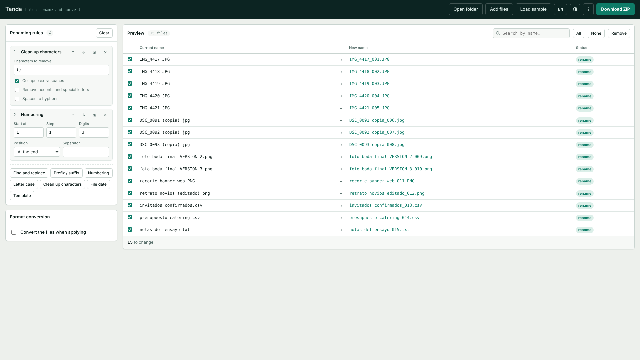This screenshot has width=640, height=360.
Task: Focus the Search by name field
Action: pyautogui.click(x=531, y=33)
